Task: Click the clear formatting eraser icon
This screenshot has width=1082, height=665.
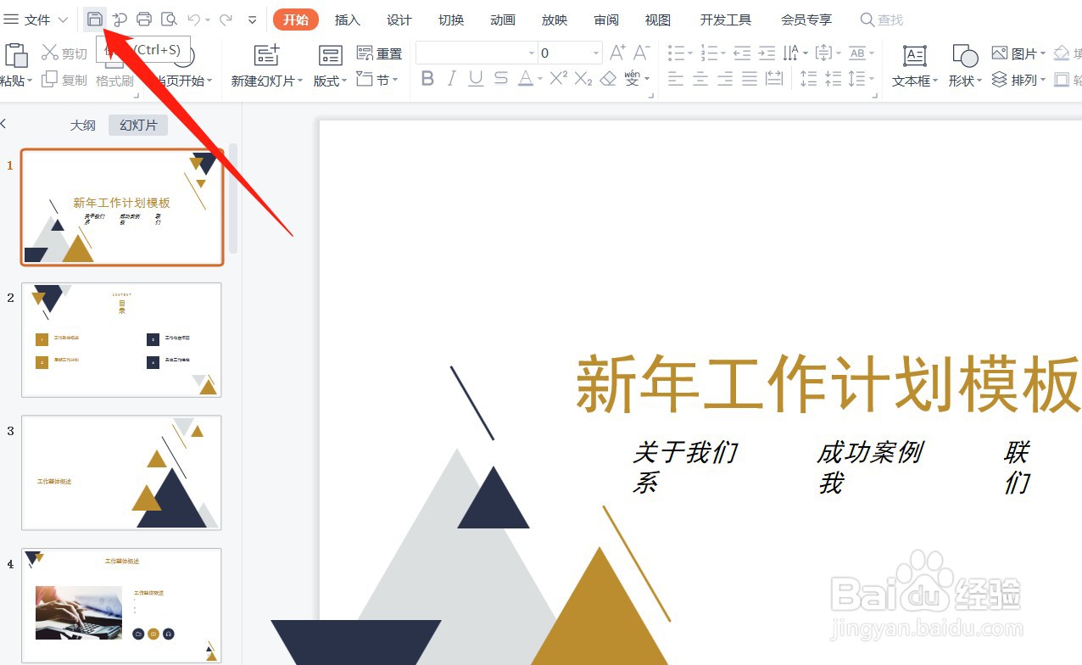Action: point(608,79)
